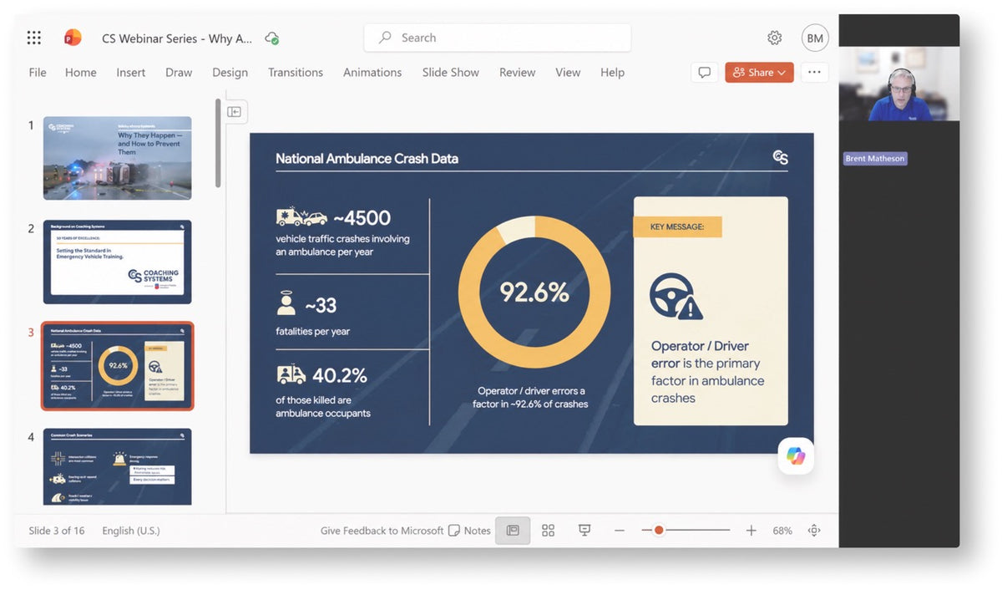Screen dimensions: 1002x590
Task: Click the PowerPoint logo icon
Action: [73, 38]
